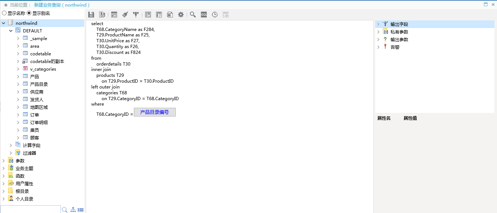Image resolution: width=497 pixels, height=213 pixels.
Task: Click the T68.CategoryName as F284 line
Action: click(125, 29)
